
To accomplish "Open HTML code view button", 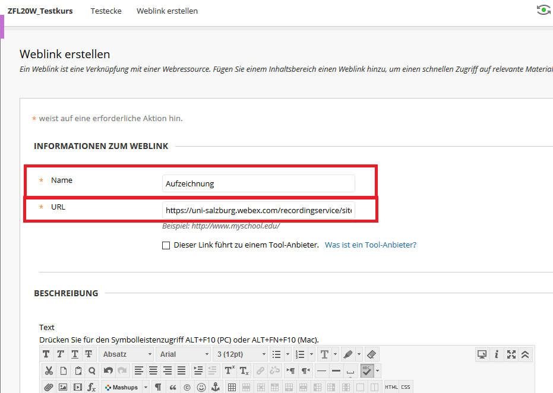I will point(391,387).
